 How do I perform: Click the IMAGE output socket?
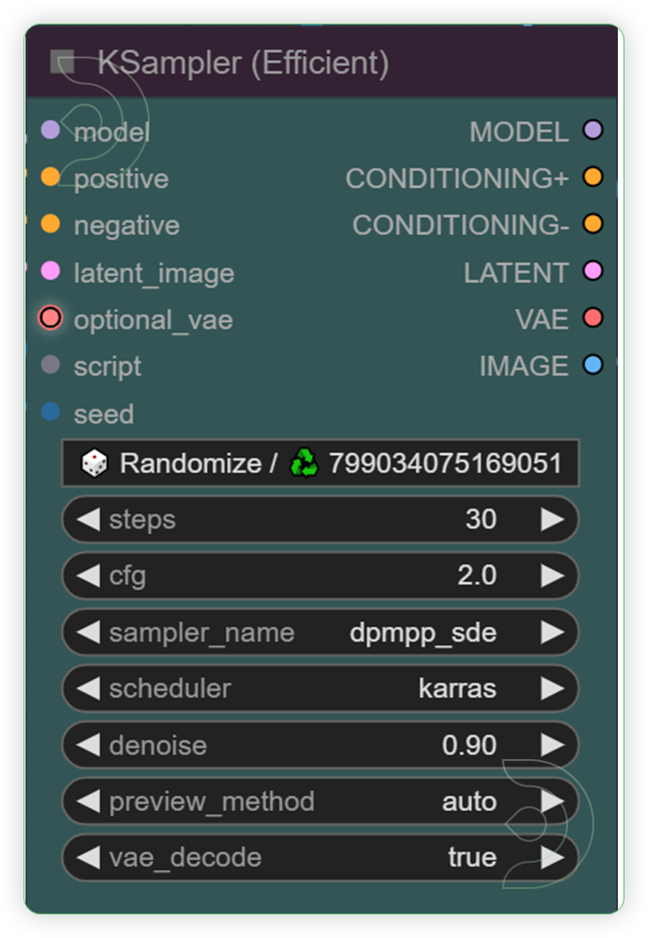(x=591, y=365)
